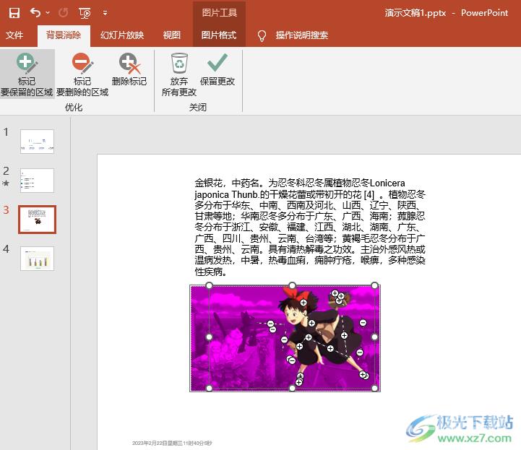The height and width of the screenshot is (450, 521).
Task: Undo the last action
Action: (x=35, y=13)
